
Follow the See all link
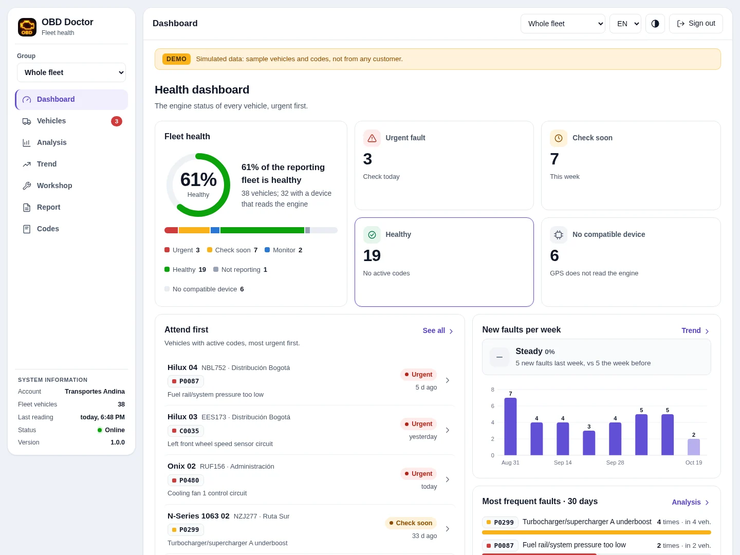(x=438, y=331)
